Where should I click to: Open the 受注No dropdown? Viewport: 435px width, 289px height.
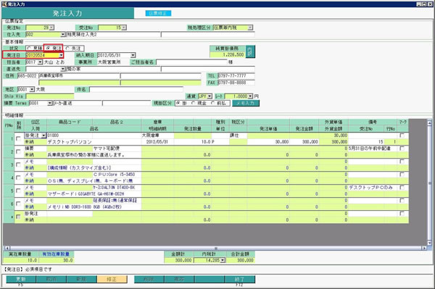coord(124,28)
